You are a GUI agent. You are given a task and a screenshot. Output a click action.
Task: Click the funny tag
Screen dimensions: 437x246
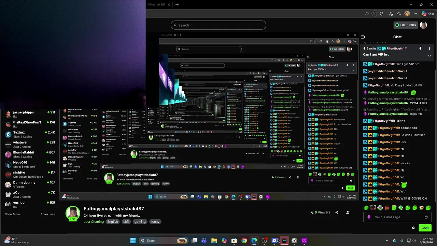coord(155,222)
